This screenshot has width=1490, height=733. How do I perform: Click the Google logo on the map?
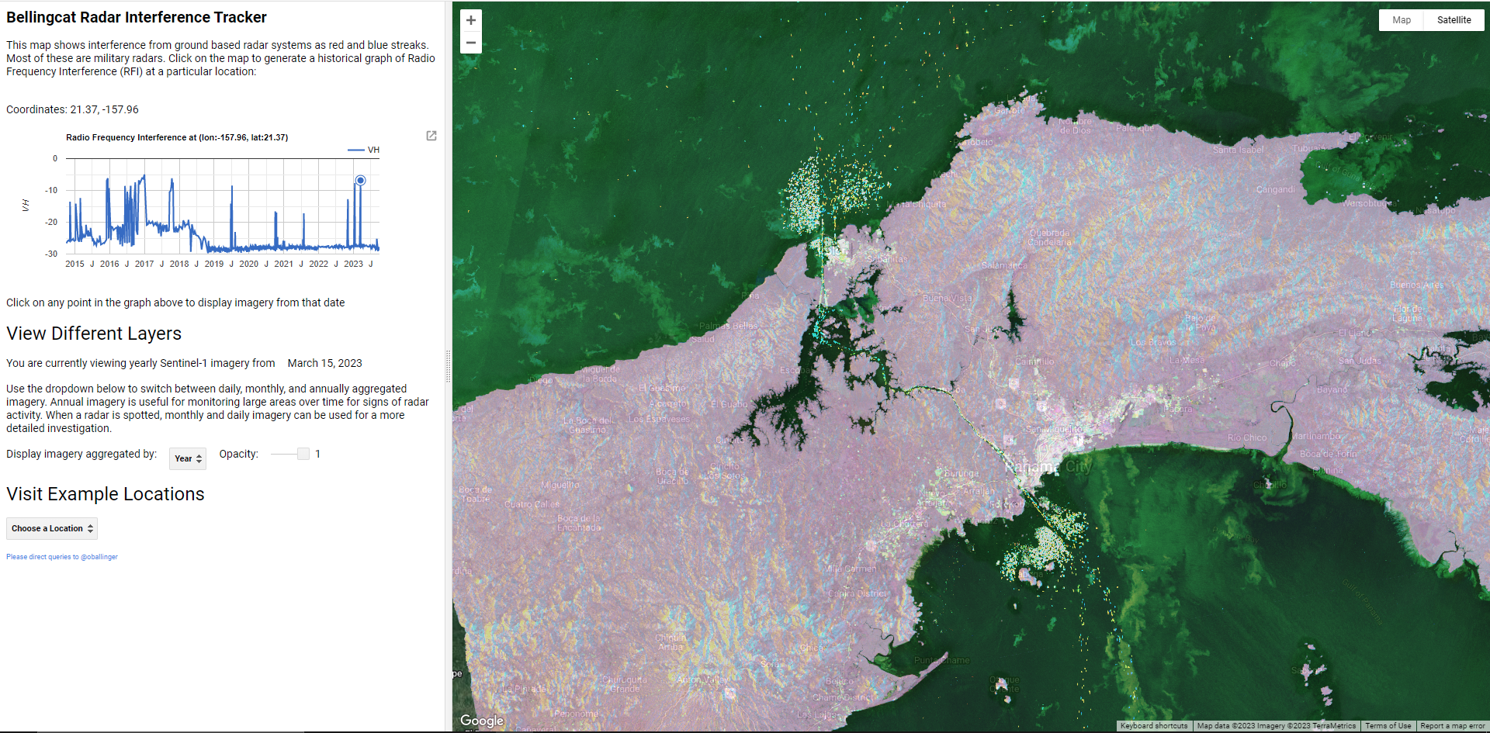coord(482,721)
